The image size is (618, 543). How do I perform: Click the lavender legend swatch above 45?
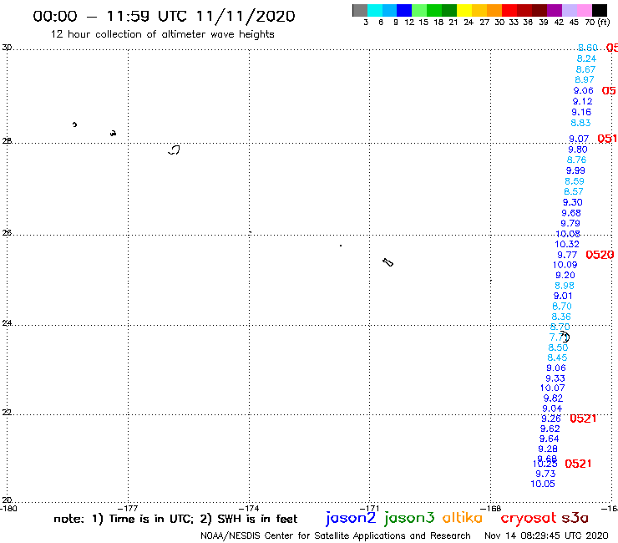(x=569, y=10)
